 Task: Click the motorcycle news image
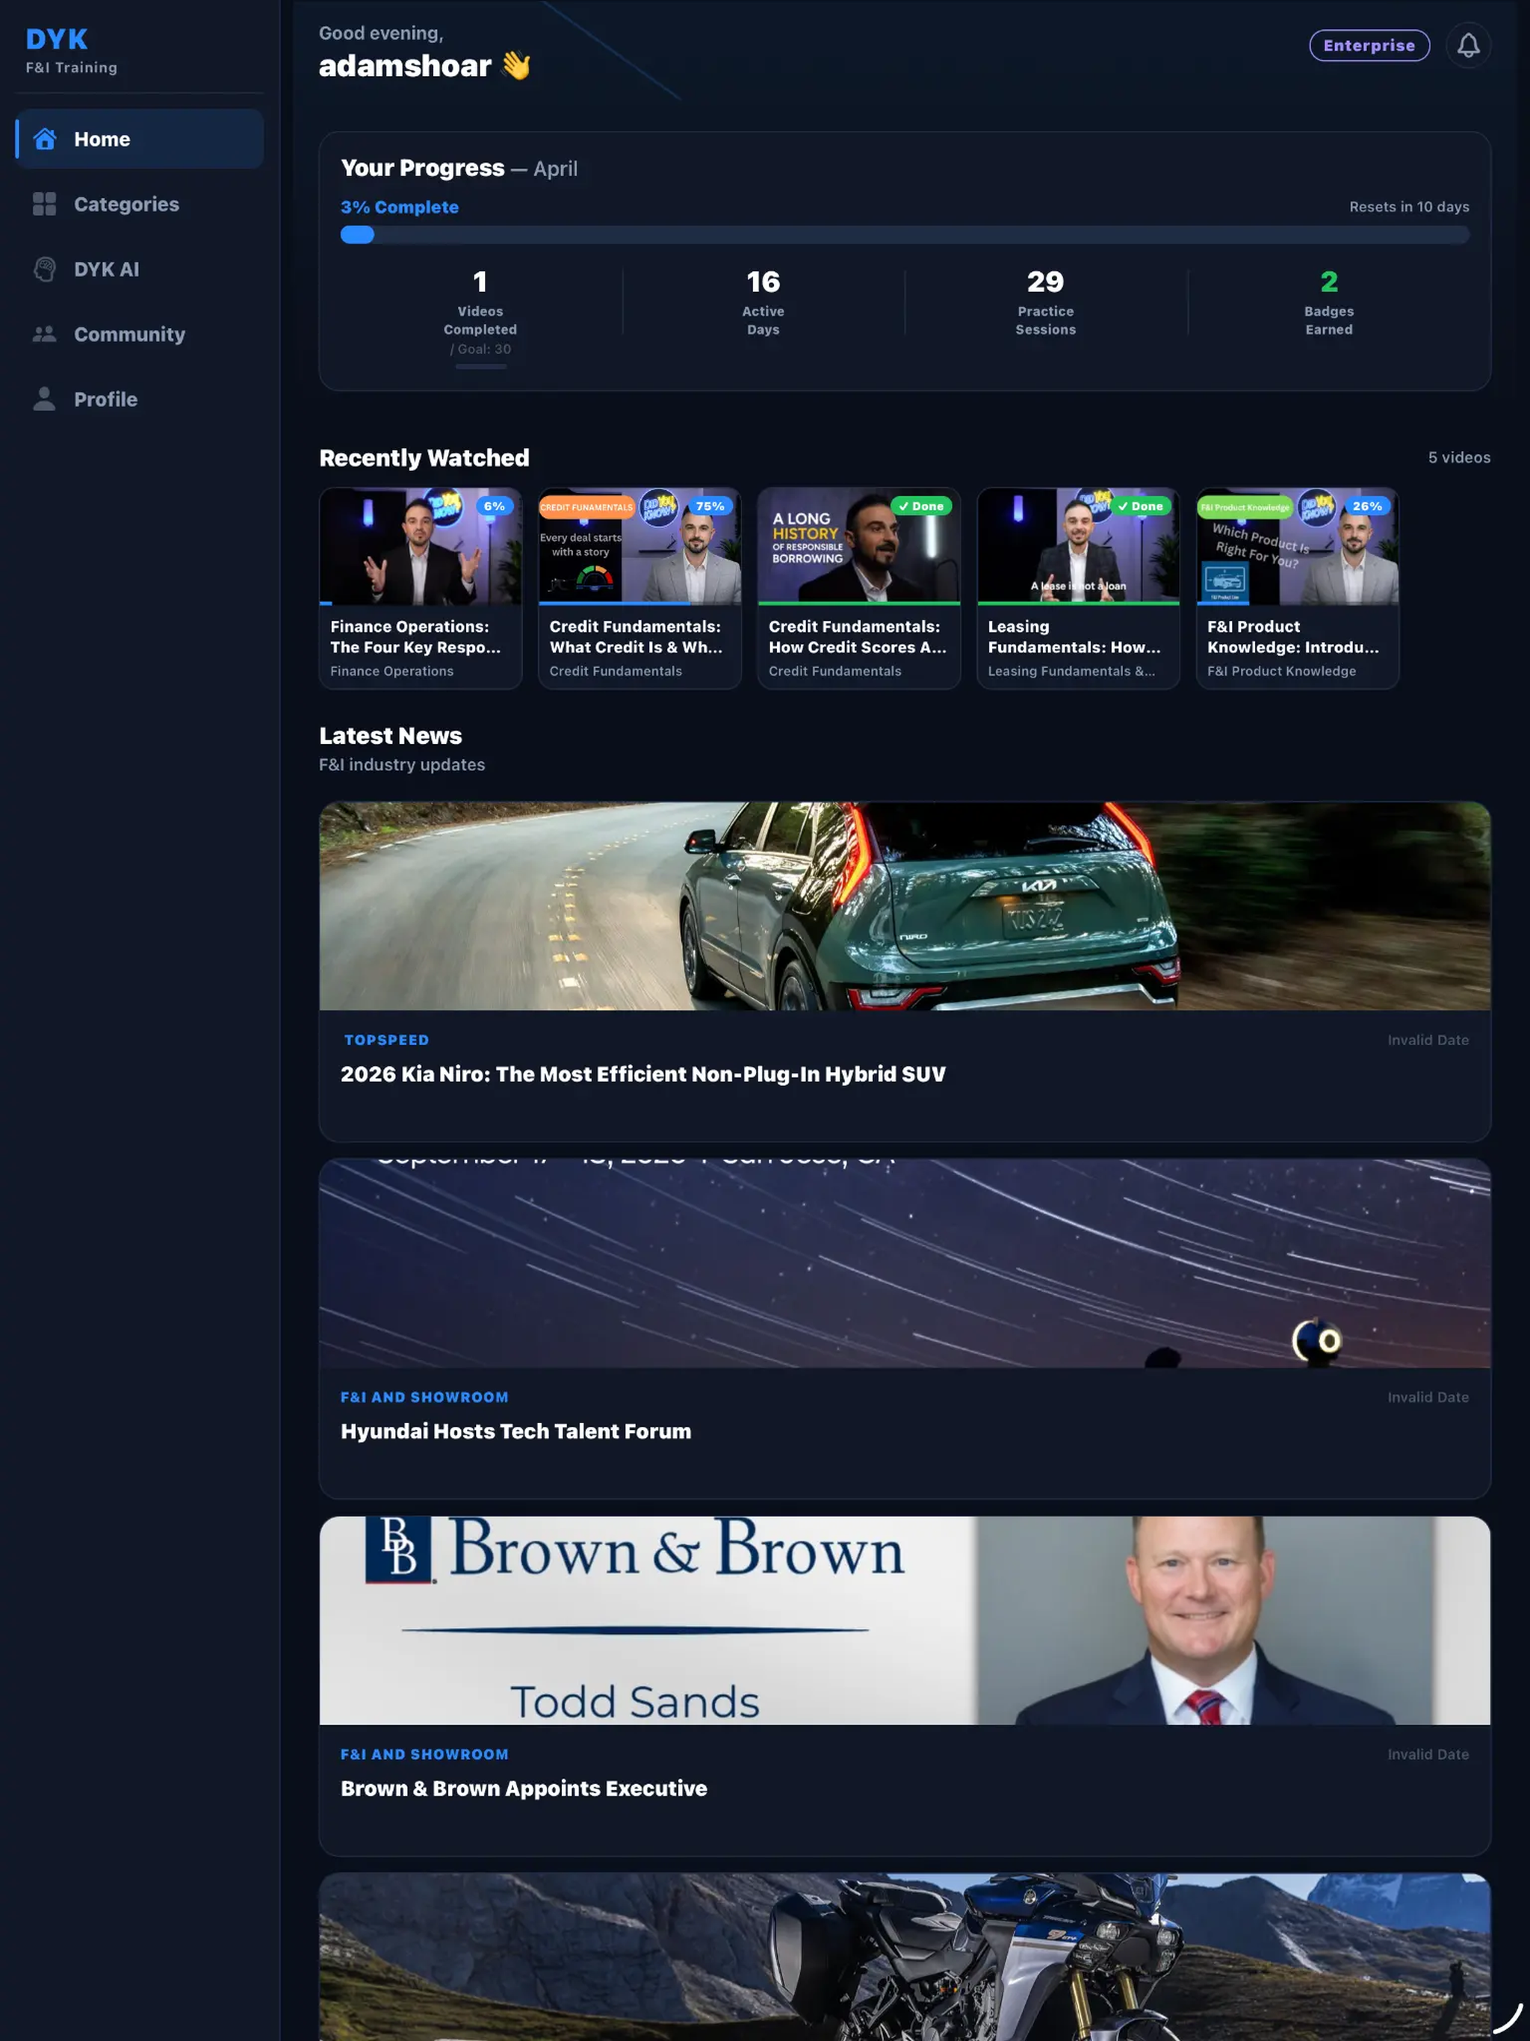point(905,1957)
